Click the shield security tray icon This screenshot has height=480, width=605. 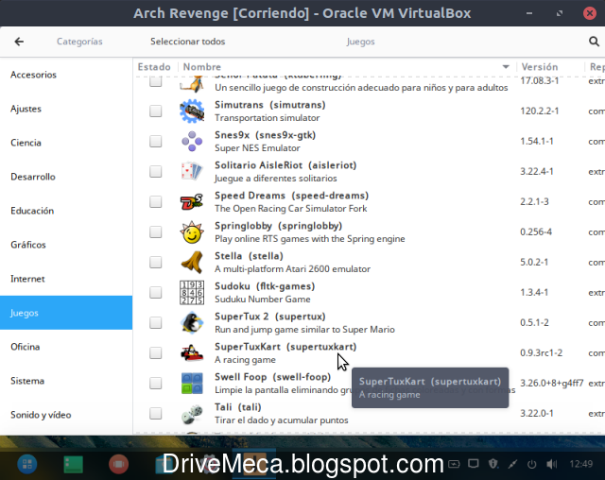(493, 463)
